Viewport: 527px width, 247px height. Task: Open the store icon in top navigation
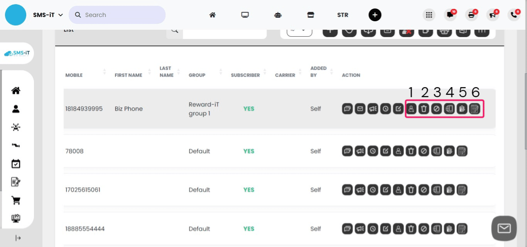tap(310, 15)
